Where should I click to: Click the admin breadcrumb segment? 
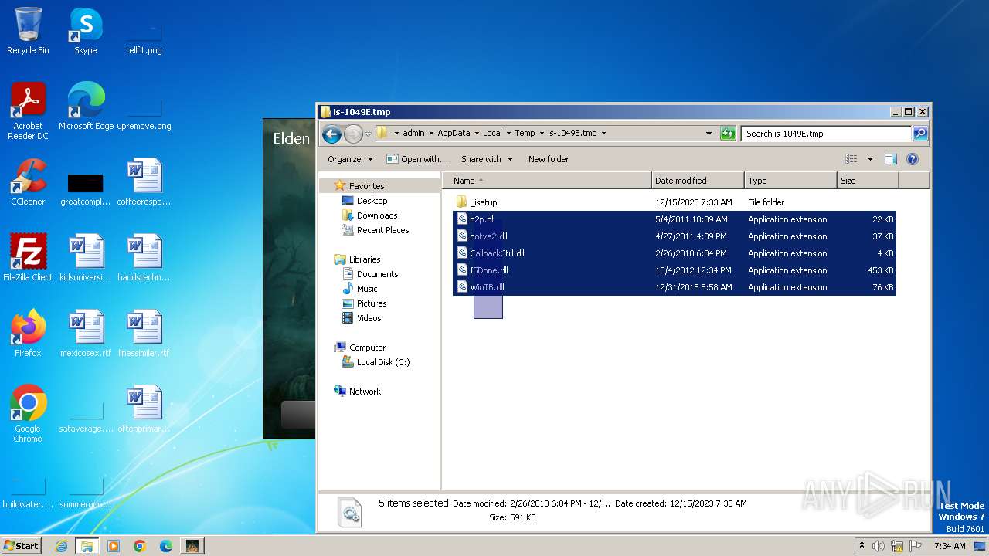point(413,133)
